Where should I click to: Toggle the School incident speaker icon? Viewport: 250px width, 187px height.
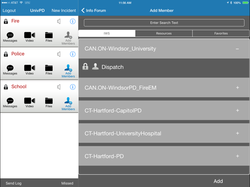[59, 87]
